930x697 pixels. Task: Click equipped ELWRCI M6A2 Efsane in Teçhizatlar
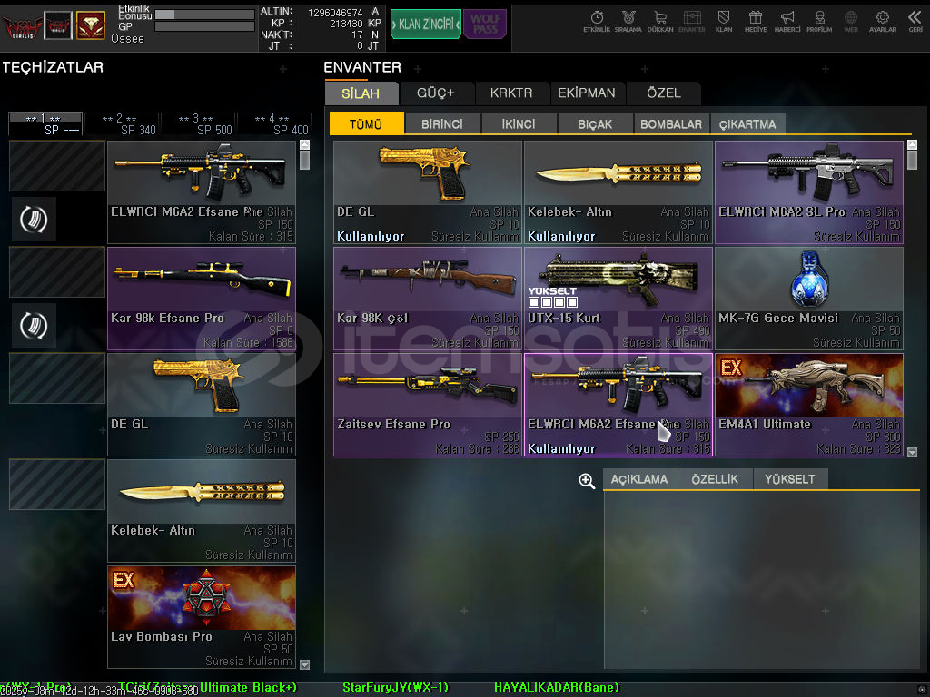[x=202, y=192]
